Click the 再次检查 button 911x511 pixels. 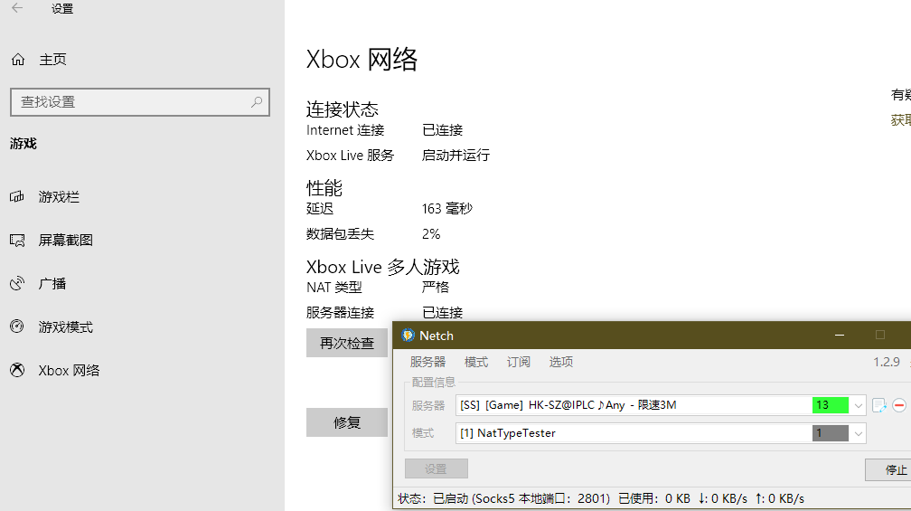click(x=347, y=343)
